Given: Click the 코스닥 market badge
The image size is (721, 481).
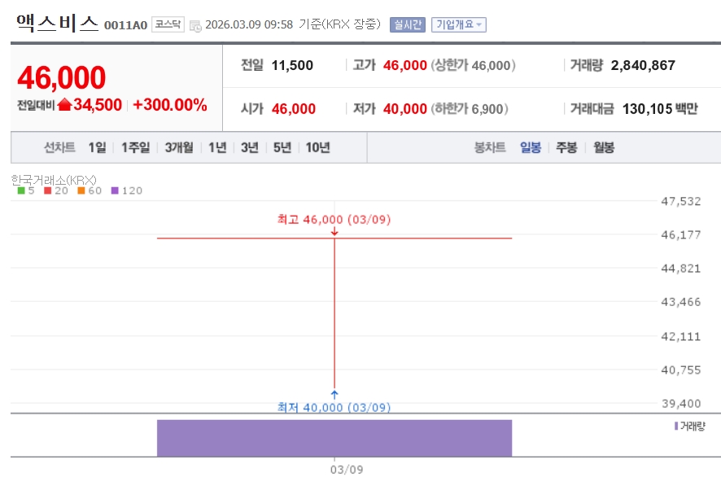Looking at the screenshot, I should [168, 24].
